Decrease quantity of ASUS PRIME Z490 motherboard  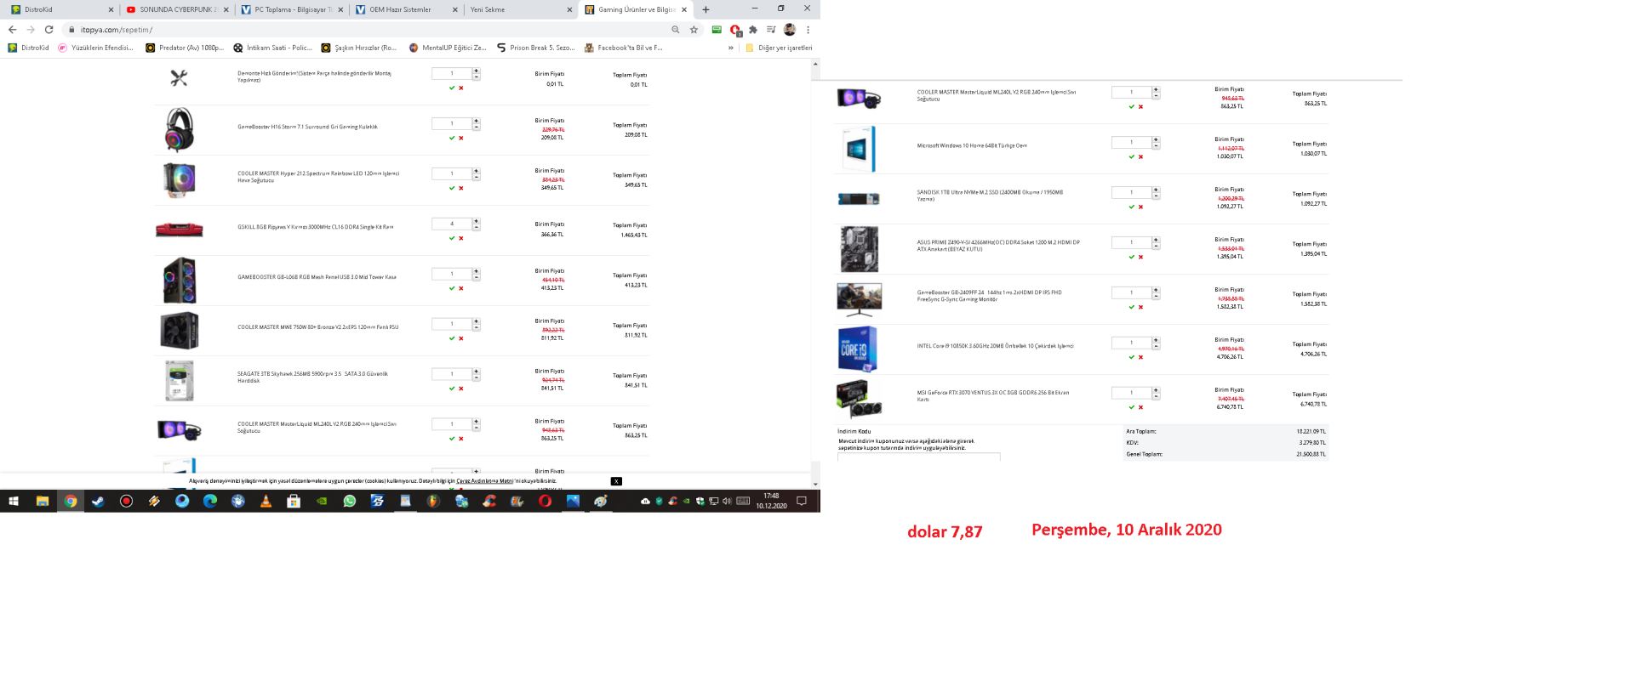[1157, 246]
